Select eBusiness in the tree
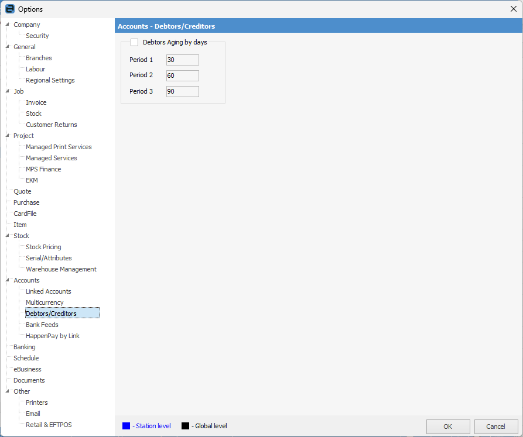Viewport: 523px width, 437px height. (x=28, y=369)
